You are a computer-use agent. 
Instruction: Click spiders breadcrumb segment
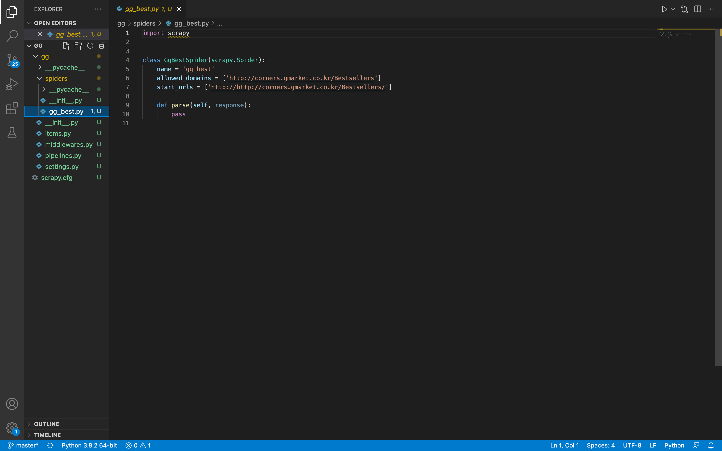[144, 23]
